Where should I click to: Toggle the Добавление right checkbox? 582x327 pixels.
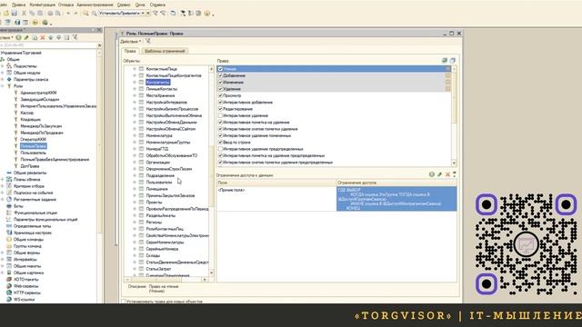220,75
